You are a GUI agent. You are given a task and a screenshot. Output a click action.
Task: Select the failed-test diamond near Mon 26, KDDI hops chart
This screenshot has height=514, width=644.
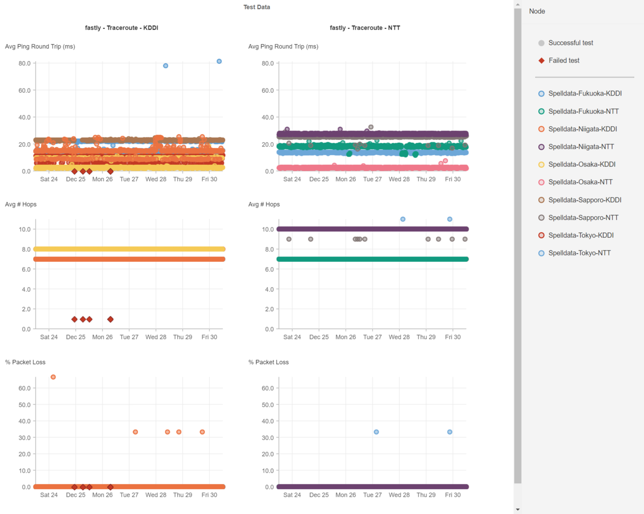[110, 319]
